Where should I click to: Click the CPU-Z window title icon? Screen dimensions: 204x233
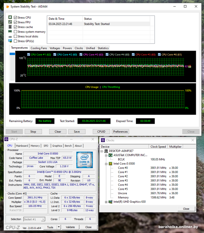pyautogui.click(x=6, y=139)
